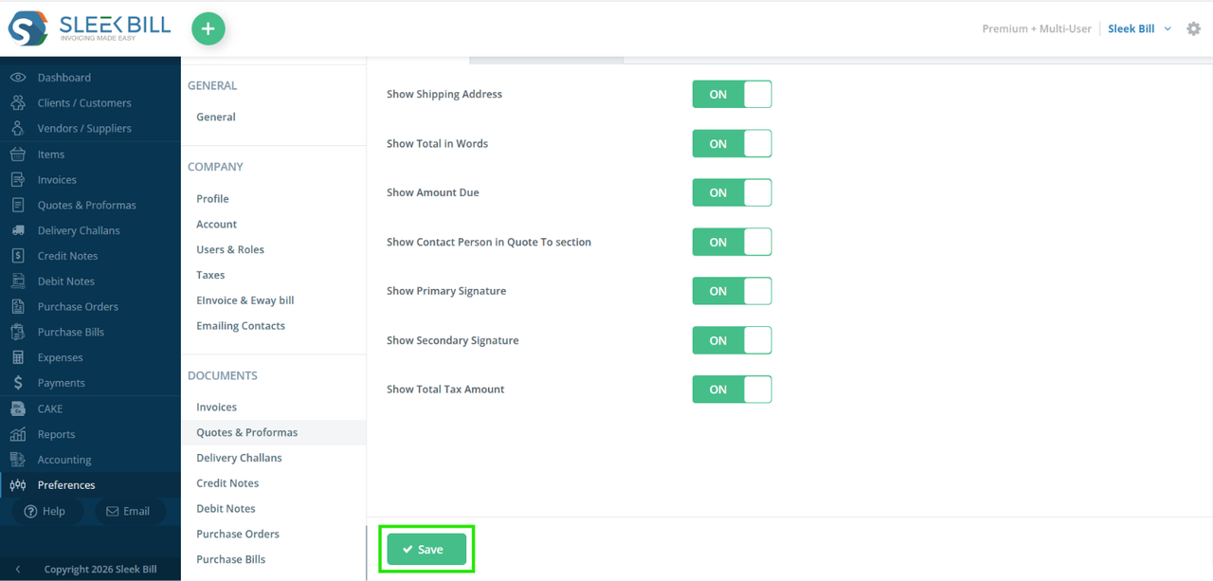
Task: Collapse sidebar with the bottom-left arrow
Action: tap(18, 570)
